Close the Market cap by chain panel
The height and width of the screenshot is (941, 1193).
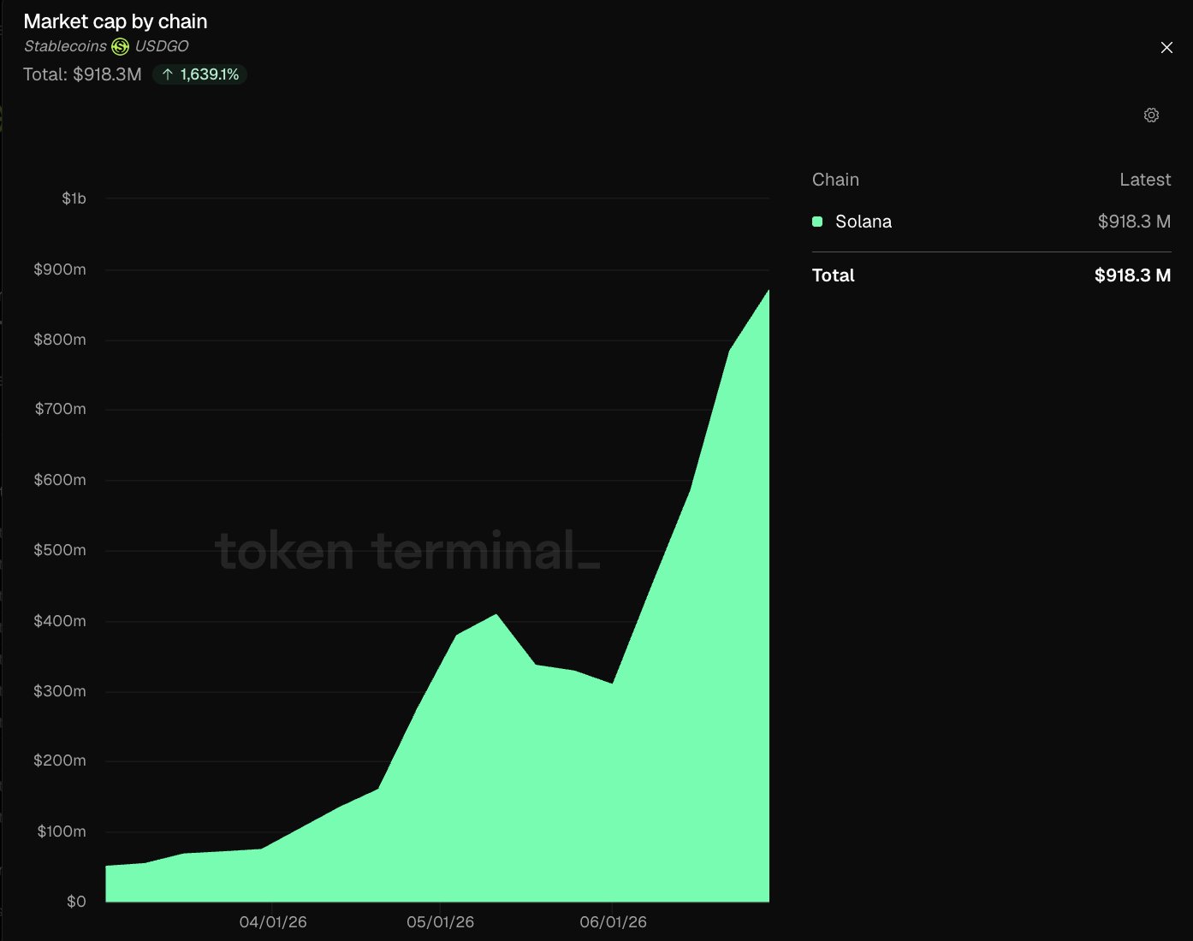1166,48
